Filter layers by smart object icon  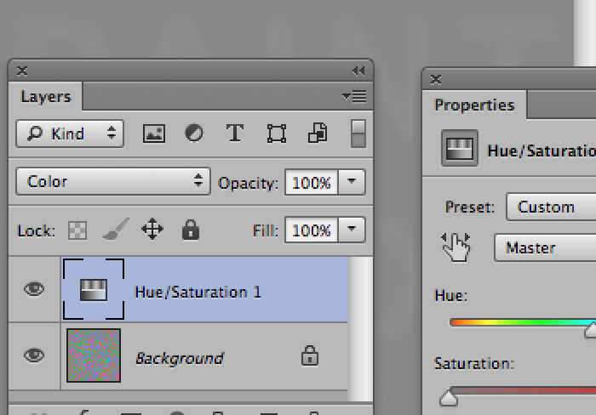click(x=317, y=134)
